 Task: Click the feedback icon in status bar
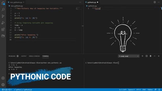pyautogui.click(x=155, y=90)
